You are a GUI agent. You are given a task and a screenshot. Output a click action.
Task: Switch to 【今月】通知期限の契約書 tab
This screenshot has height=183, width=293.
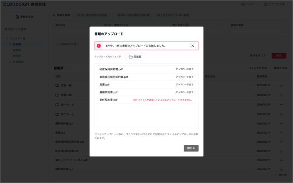click(91, 15)
